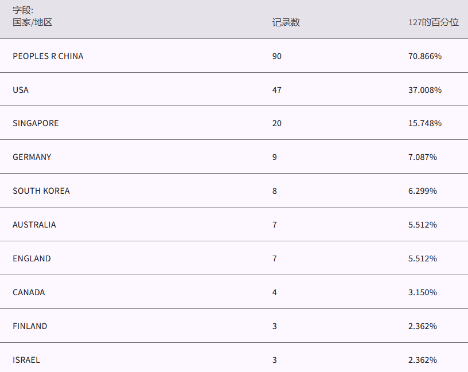The width and height of the screenshot is (468, 372).
Task: Click the FINLAND country name
Action: [x=30, y=326]
